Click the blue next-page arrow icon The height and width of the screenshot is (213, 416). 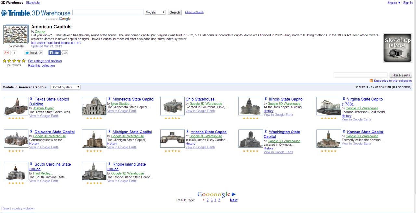[234, 194]
